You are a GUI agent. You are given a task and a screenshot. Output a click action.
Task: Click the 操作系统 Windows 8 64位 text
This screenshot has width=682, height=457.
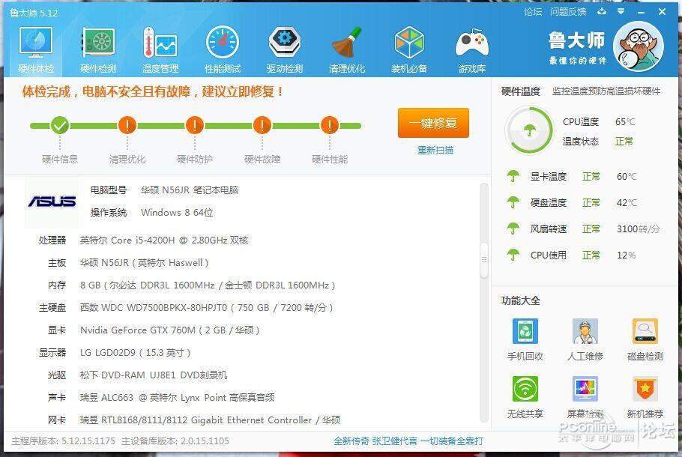(152, 213)
